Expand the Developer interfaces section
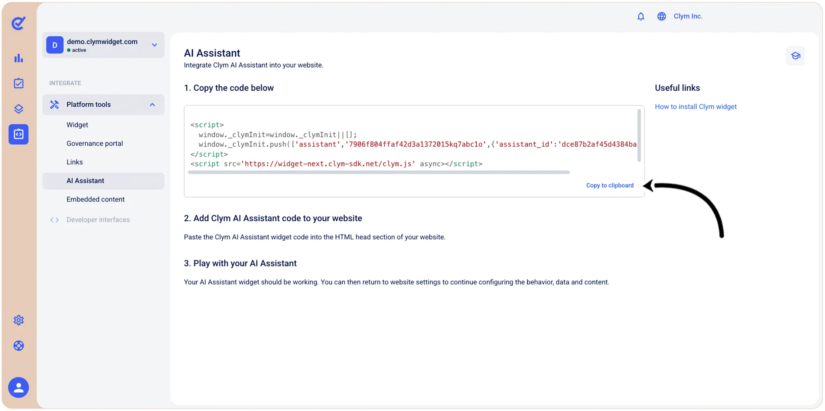This screenshot has height=411, width=825. tap(98, 220)
